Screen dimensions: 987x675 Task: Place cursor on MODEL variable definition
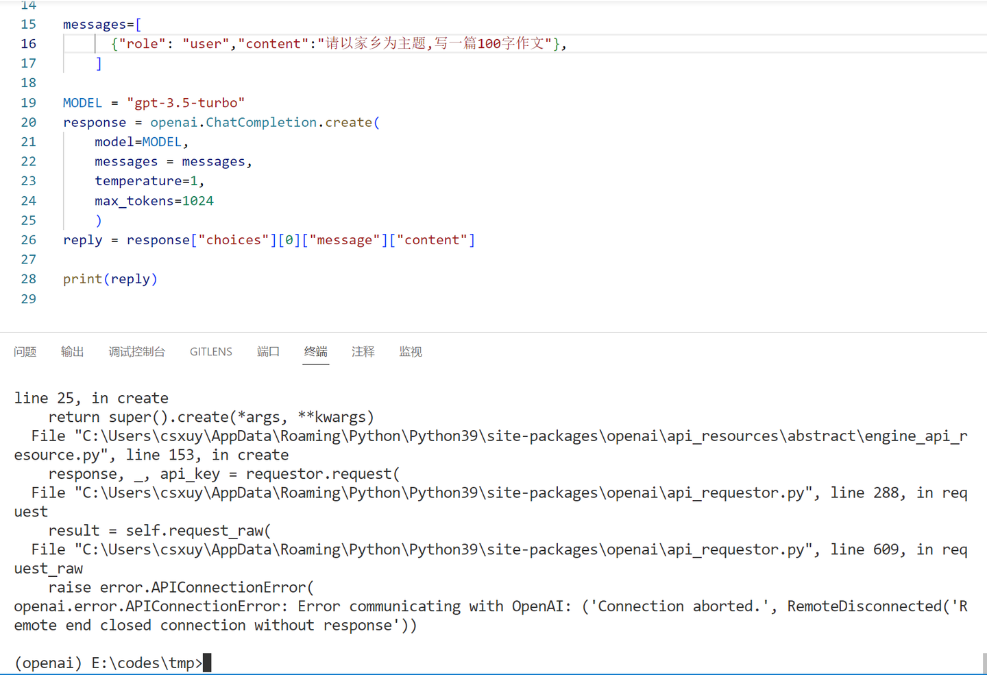click(82, 103)
